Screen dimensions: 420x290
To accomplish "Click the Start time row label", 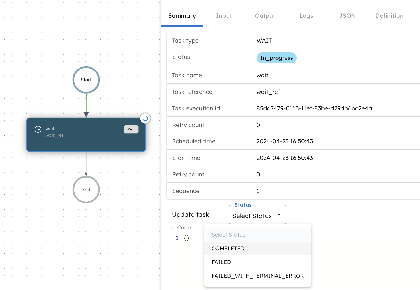I will tap(186, 158).
